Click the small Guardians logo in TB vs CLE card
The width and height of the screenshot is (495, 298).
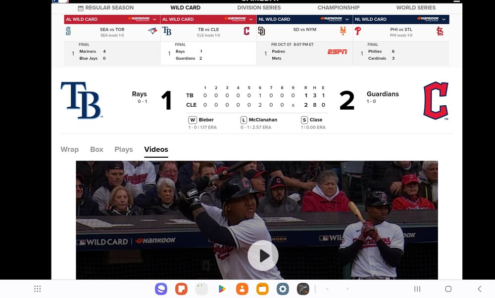coord(247,31)
